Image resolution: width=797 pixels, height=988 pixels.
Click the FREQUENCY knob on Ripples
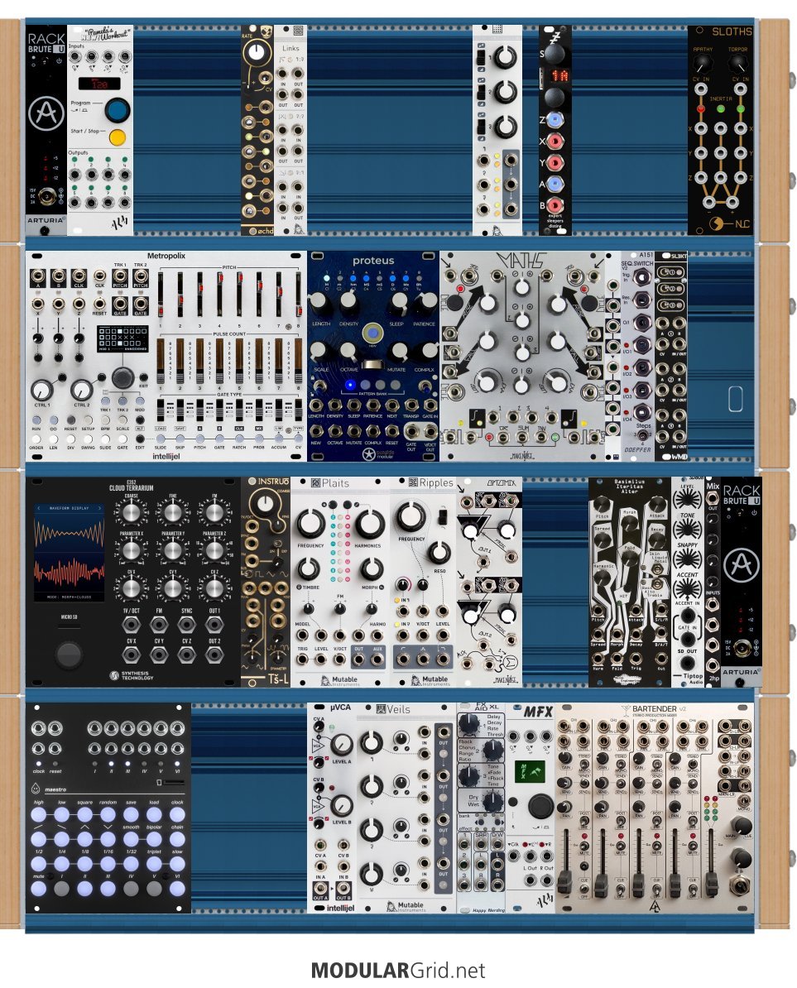point(411,516)
